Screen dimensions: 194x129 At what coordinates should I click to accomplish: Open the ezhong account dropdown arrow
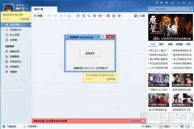coord(27,5)
